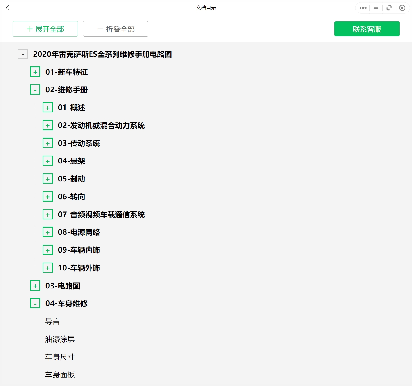Image resolution: width=412 pixels, height=386 pixels.
Task: Tap the back arrow to return
Action: click(8, 8)
